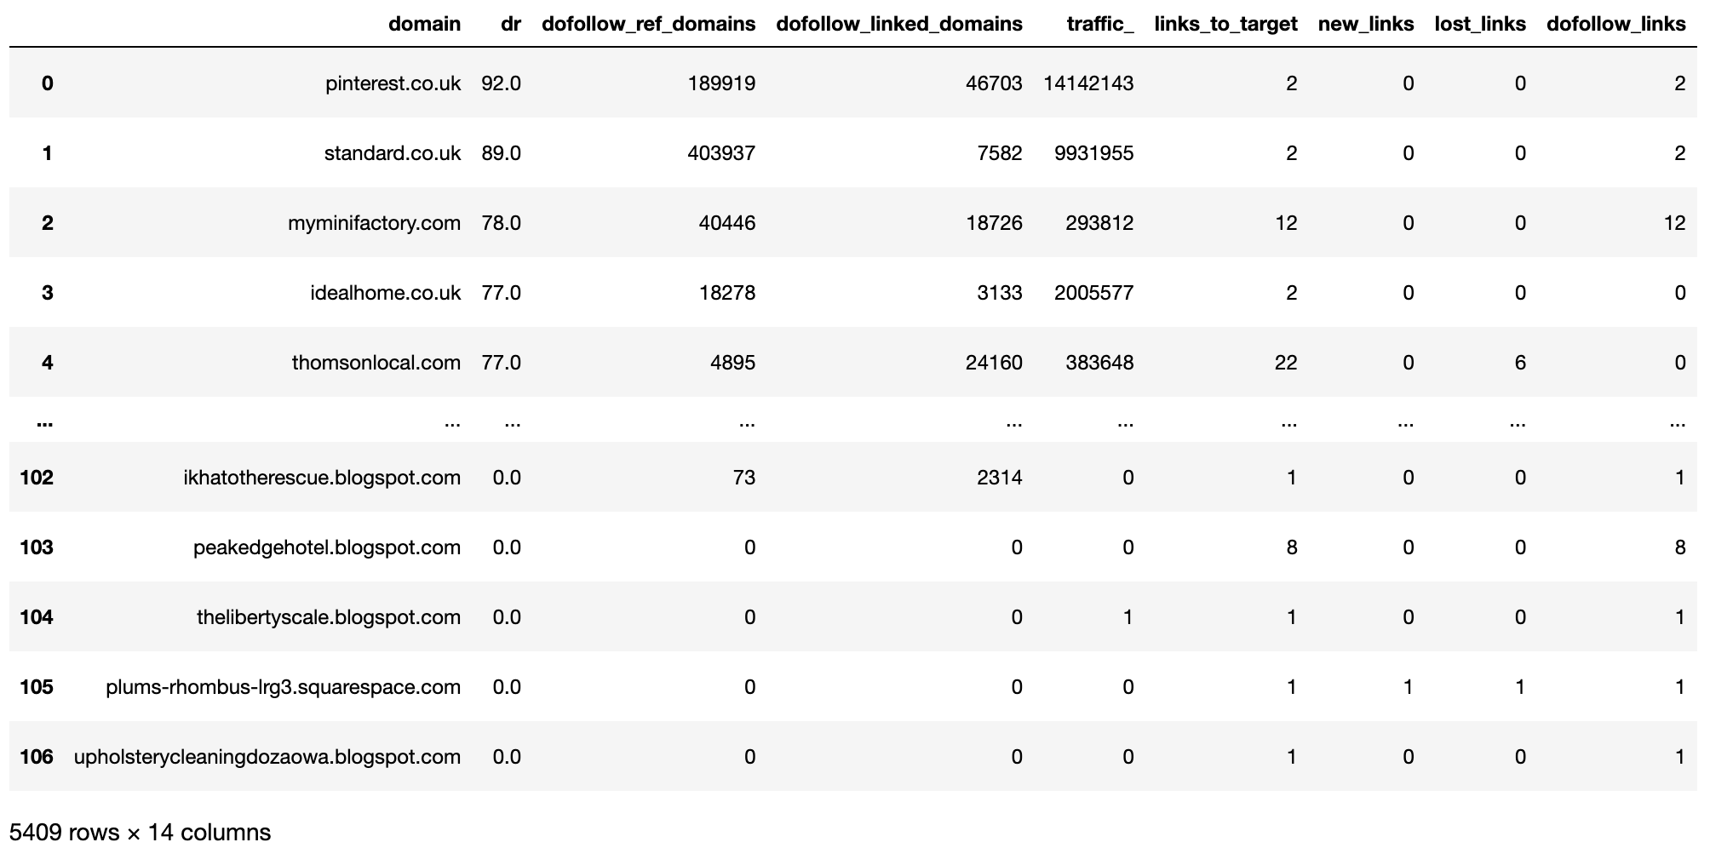Click the myminifactory.com domain cell
This screenshot has width=1710, height=848.
click(x=375, y=222)
